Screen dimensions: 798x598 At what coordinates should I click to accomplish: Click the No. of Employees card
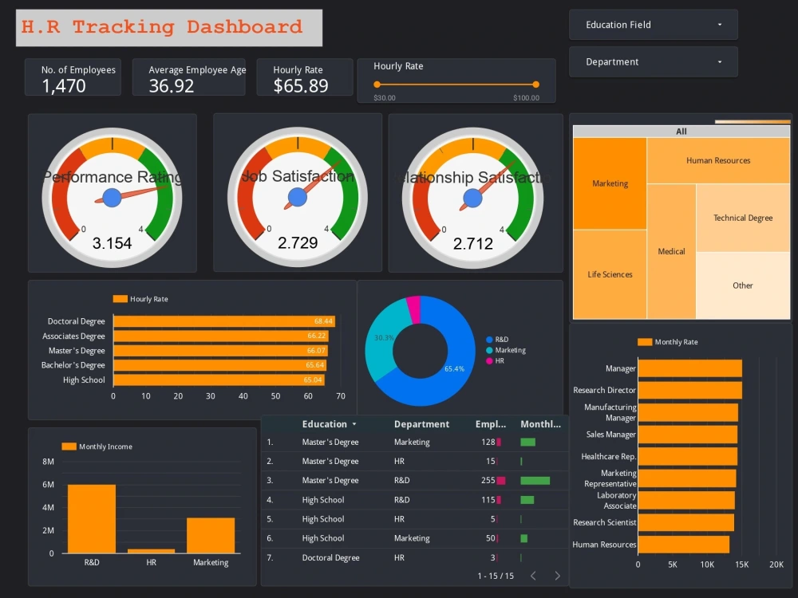(x=72, y=77)
